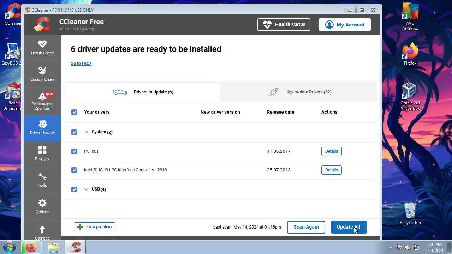Select Driver Updater in sidebar
The height and width of the screenshot is (254, 452).
pyautogui.click(x=42, y=128)
